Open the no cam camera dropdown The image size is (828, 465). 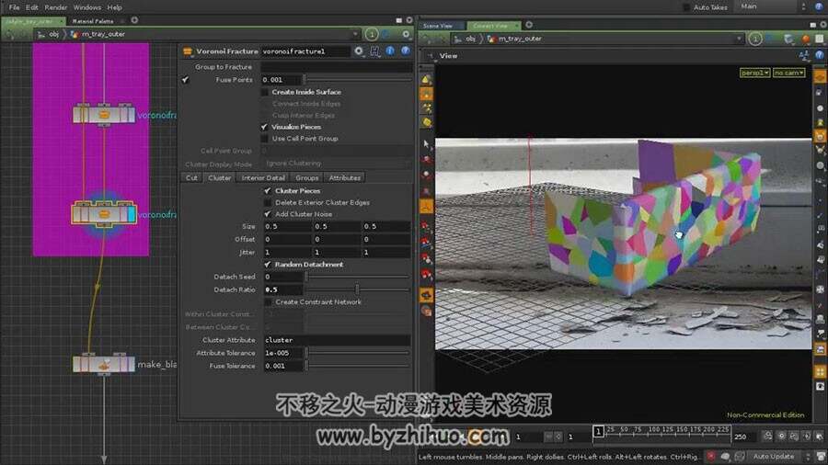tap(789, 73)
